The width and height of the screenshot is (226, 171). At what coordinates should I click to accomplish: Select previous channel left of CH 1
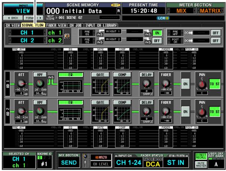point(10,33)
